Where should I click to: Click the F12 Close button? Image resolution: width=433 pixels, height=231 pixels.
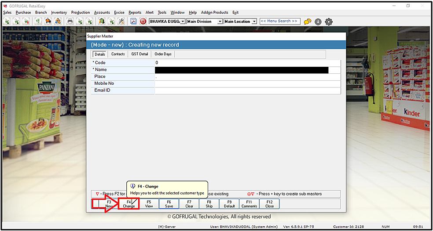[x=269, y=204]
